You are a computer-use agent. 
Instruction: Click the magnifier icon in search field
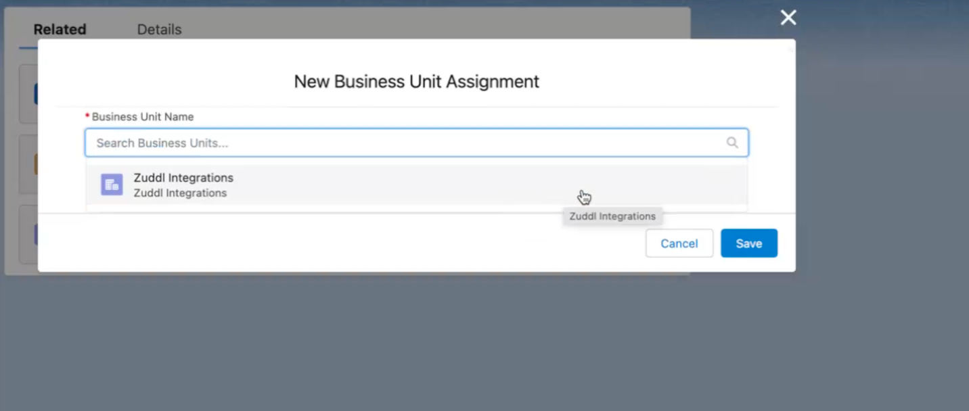pos(732,143)
